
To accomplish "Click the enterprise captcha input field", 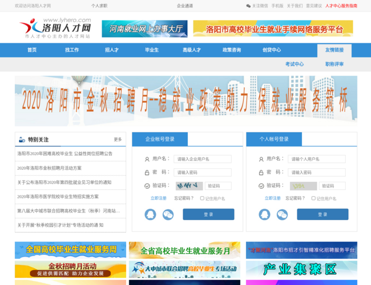I will point(218,186).
